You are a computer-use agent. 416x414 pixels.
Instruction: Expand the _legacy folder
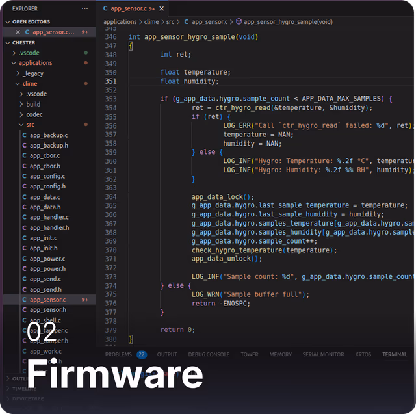(32, 73)
